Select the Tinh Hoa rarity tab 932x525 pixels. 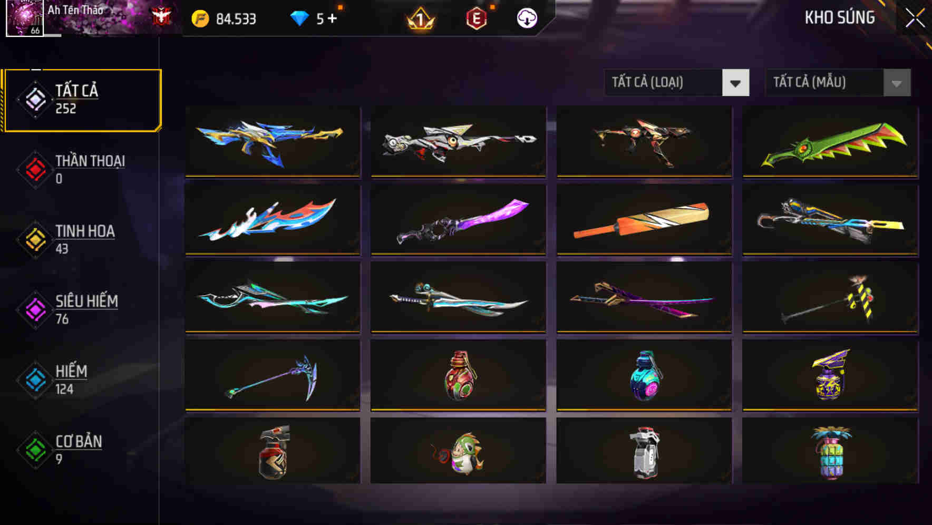click(80, 240)
